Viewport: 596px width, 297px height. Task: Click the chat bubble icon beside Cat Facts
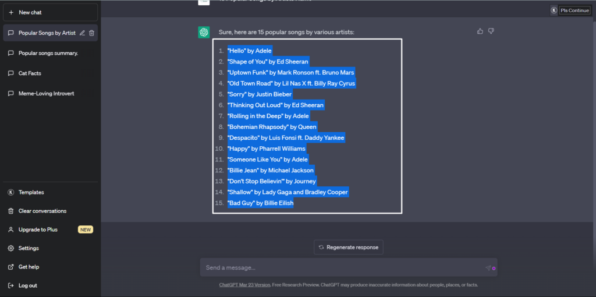coord(11,73)
